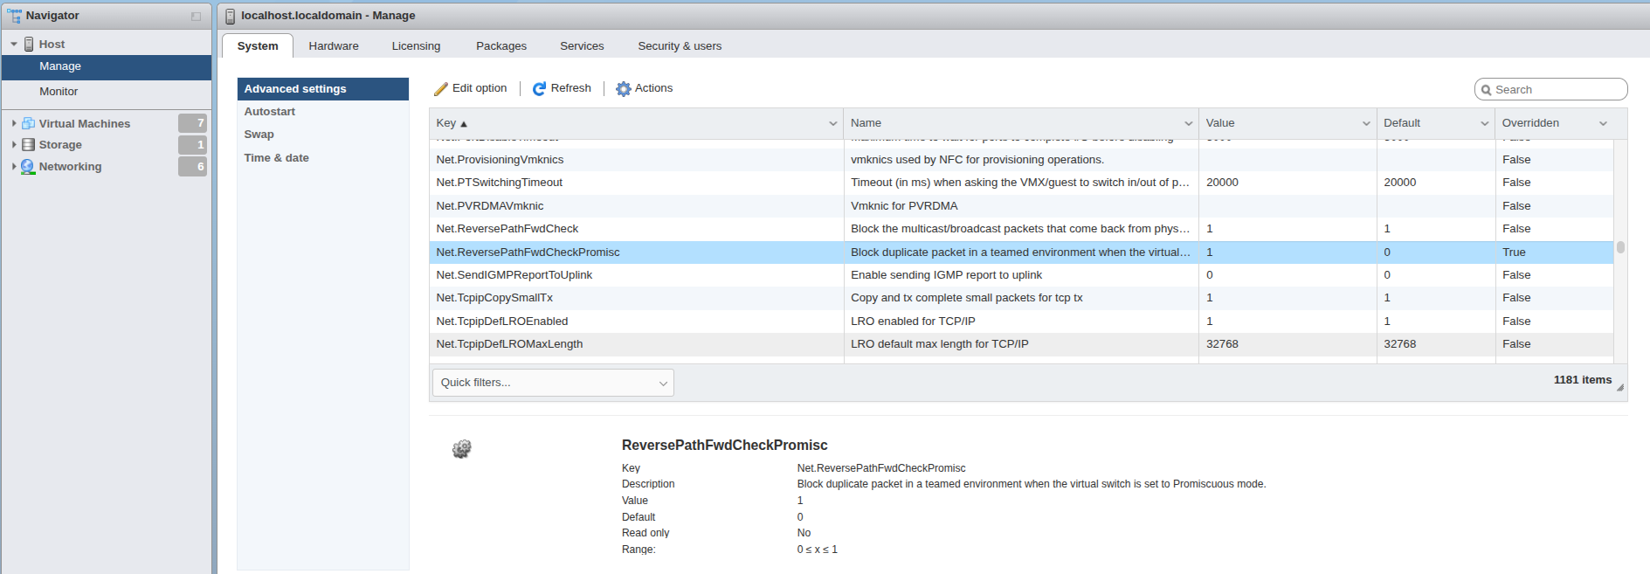The width and height of the screenshot is (1650, 574).
Task: Open the Key column dropdown menu
Action: (832, 123)
